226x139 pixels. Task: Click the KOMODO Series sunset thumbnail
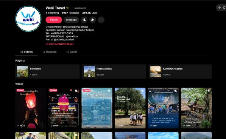pyautogui.click(x=156, y=72)
